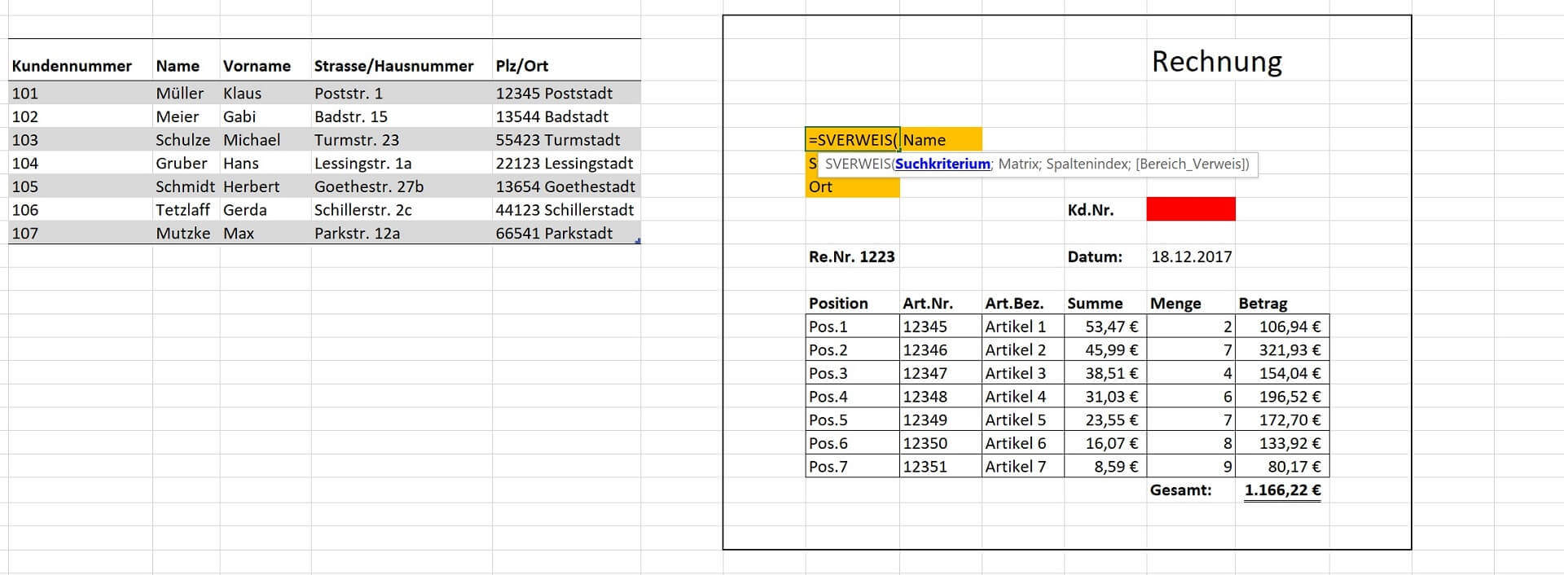
Task: Select the quantity cell in Pos.6 row
Action: 1190,443
